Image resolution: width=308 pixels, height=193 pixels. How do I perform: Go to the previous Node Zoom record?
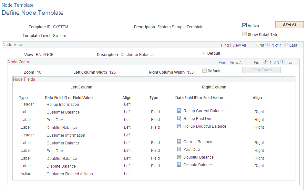[x=265, y=62]
